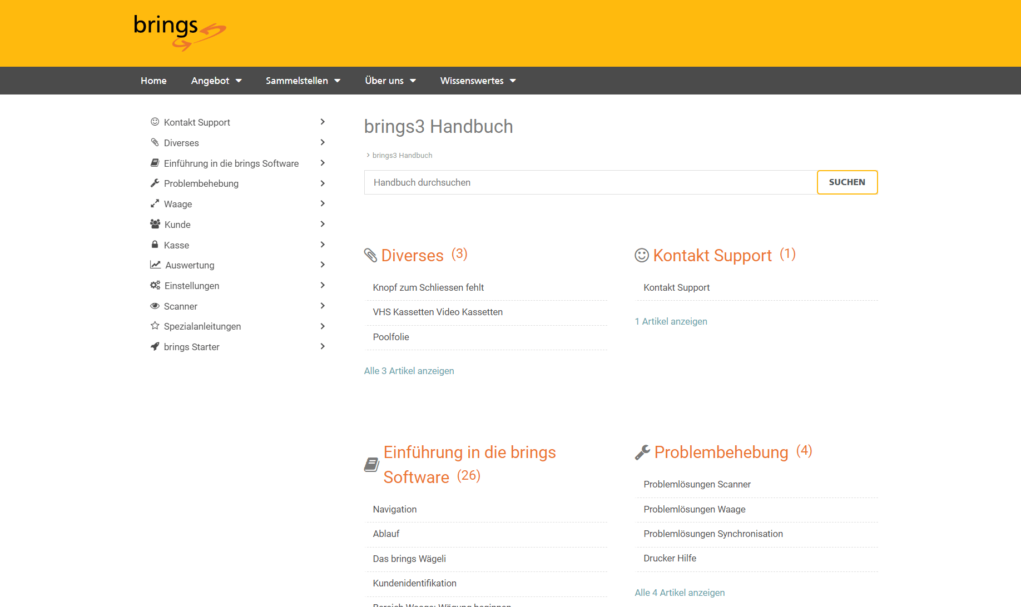1021x607 pixels.
Task: Open the Problemlösungen Scanner article
Action: coord(697,484)
